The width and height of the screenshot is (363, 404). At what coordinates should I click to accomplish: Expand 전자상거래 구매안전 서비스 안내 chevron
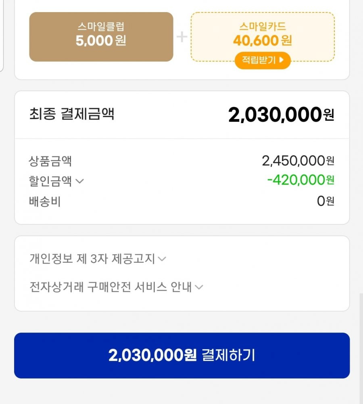199,287
